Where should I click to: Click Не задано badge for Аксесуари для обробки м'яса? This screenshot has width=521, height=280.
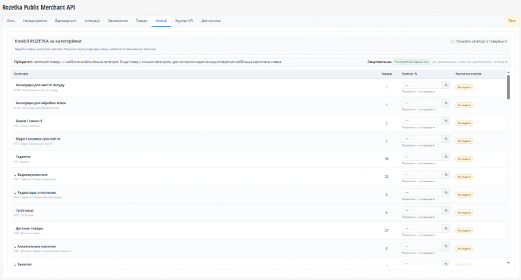point(464,105)
